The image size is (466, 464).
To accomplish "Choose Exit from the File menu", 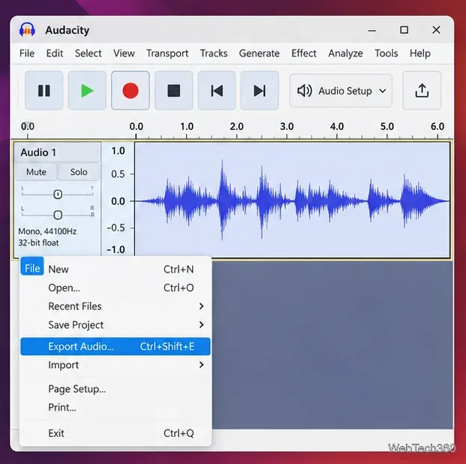I will (x=116, y=433).
